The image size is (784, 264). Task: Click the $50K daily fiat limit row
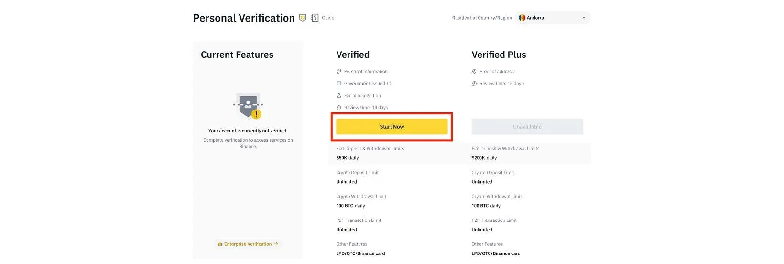point(348,158)
